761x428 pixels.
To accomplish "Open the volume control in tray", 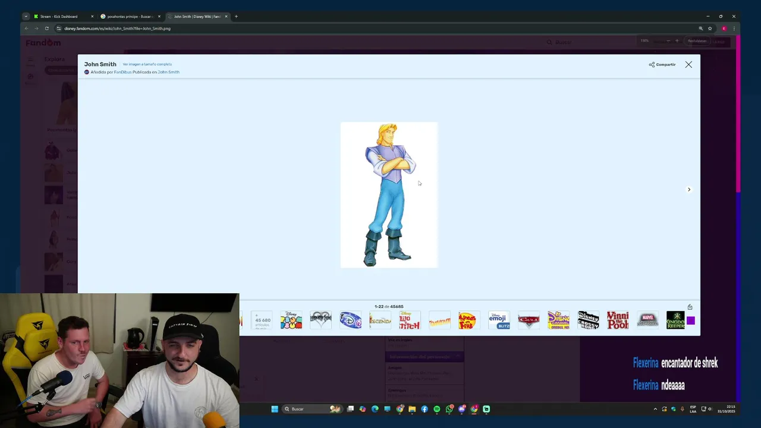I will [x=710, y=409].
